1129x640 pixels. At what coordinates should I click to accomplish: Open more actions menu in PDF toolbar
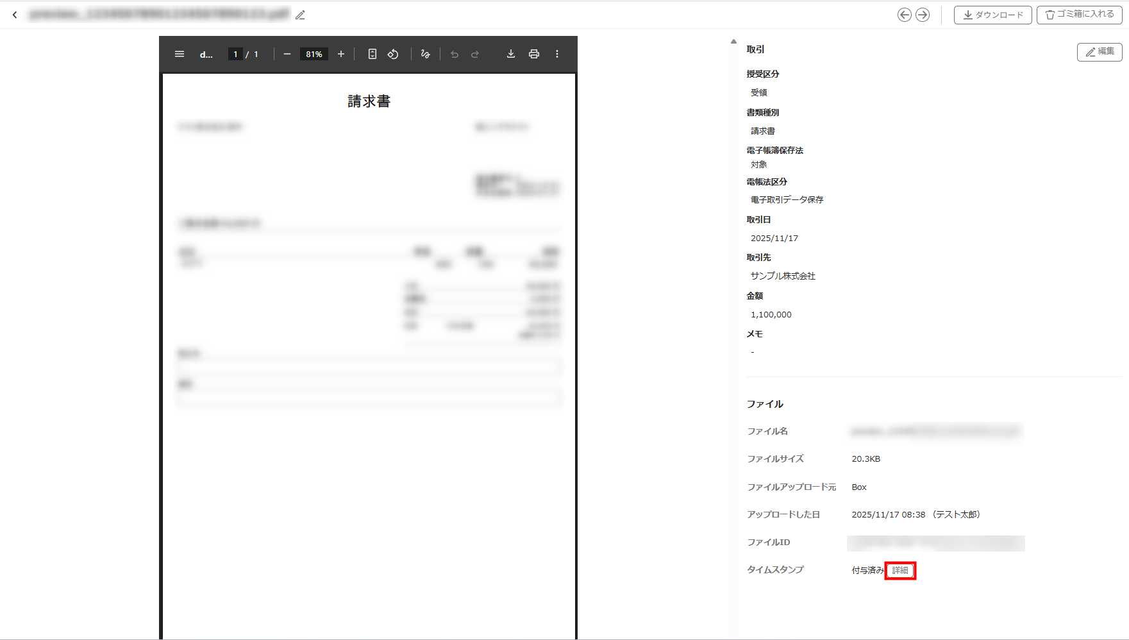[x=557, y=55]
